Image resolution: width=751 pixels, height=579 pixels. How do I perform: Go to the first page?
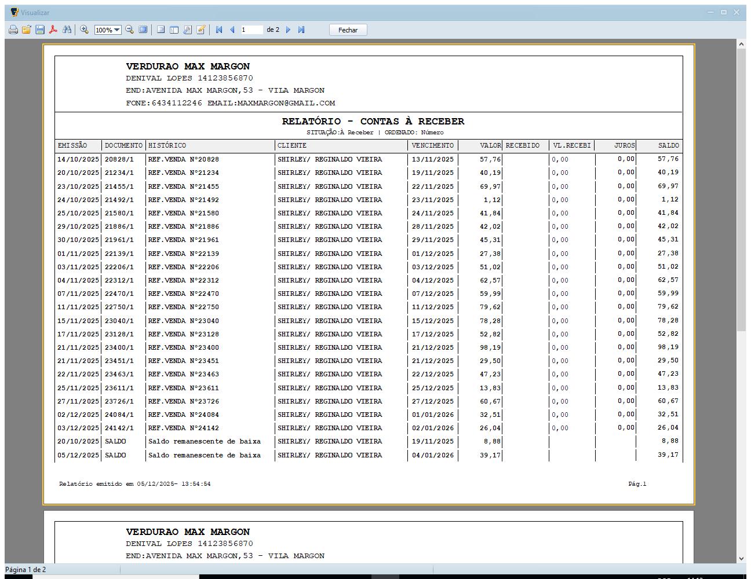pos(219,30)
